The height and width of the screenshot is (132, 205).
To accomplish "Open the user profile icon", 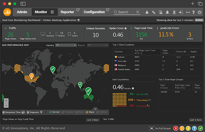I will point(147,12).
